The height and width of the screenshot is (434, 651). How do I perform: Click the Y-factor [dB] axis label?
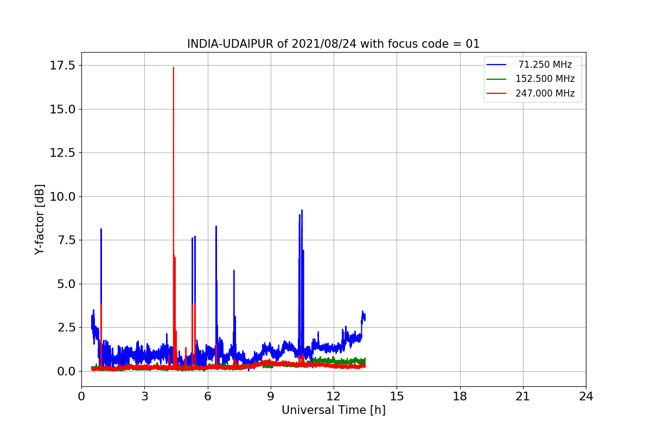(39, 219)
